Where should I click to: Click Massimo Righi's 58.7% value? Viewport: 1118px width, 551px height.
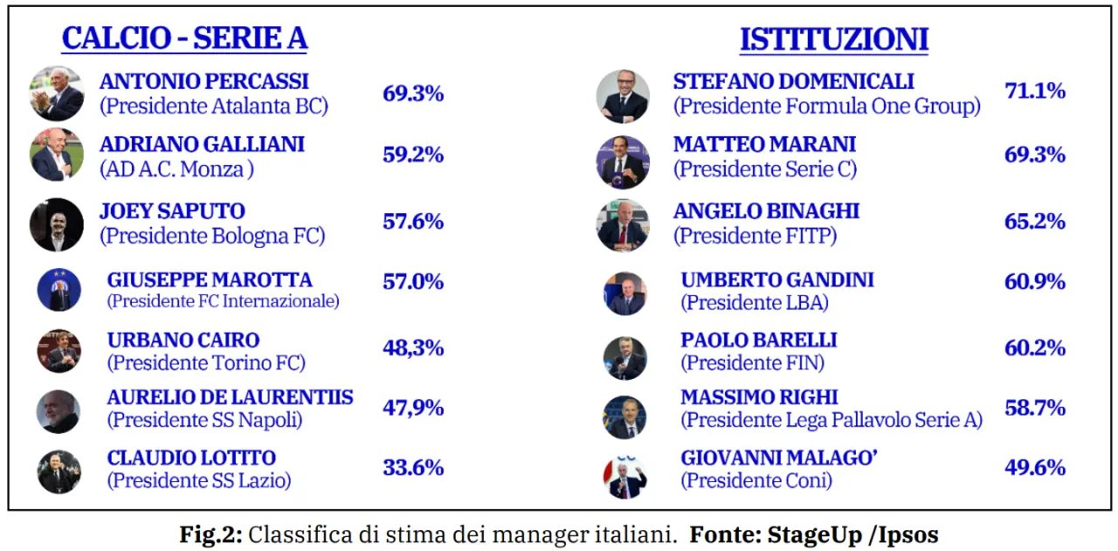point(1035,407)
